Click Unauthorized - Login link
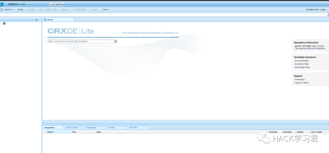The image size is (329, 153). coord(317,10)
